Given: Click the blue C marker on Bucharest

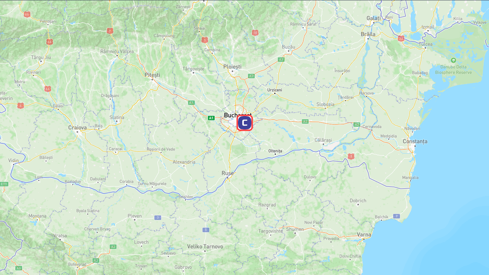Looking at the screenshot, I should (x=244, y=123).
